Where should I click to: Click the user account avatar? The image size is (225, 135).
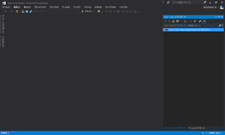[222, 7]
